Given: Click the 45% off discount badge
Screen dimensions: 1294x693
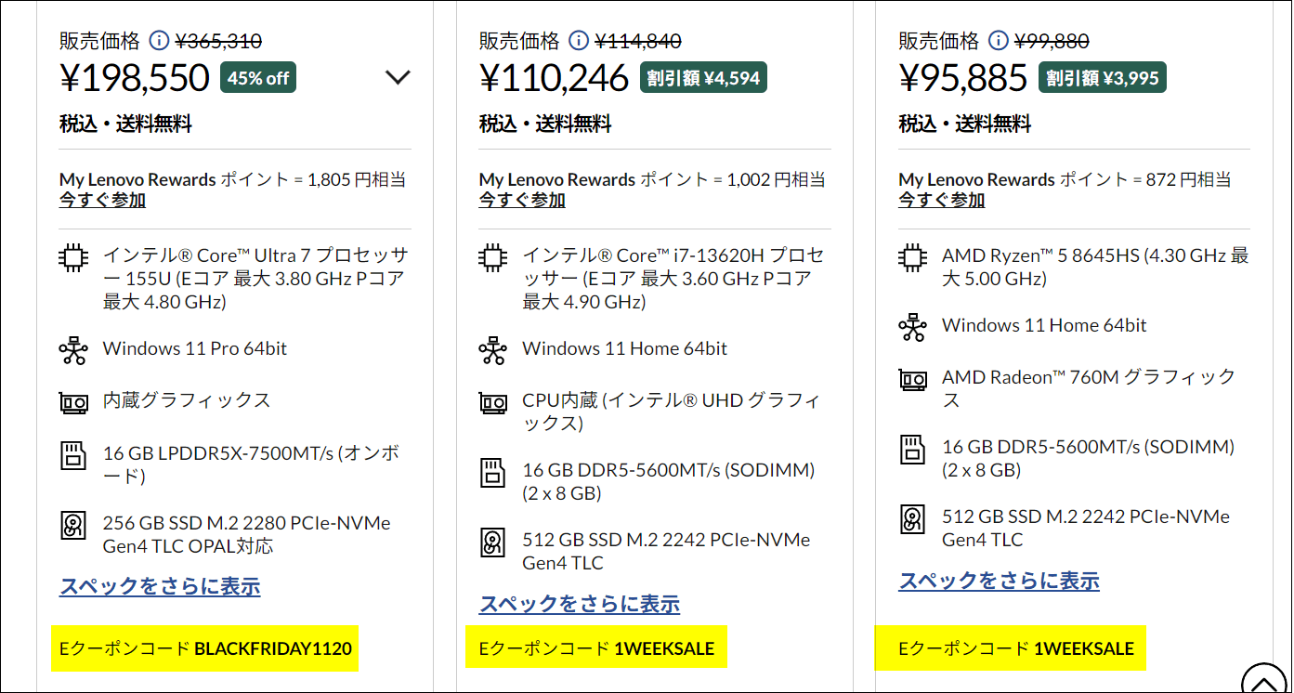Looking at the screenshot, I should pos(258,78).
